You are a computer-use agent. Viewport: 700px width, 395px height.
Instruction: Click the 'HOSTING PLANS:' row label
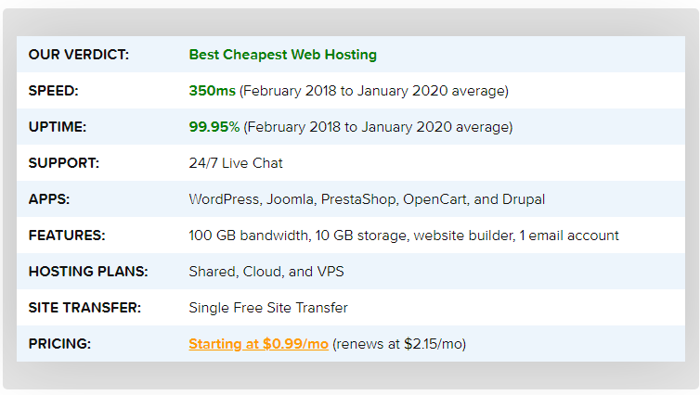coord(88,272)
